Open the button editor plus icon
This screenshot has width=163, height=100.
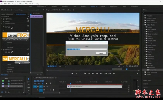coord(137,74)
